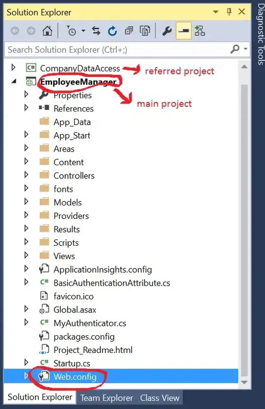The width and height of the screenshot is (265, 409).
Task: Click the Pending Changes Filter clock icon
Action: (71, 31)
